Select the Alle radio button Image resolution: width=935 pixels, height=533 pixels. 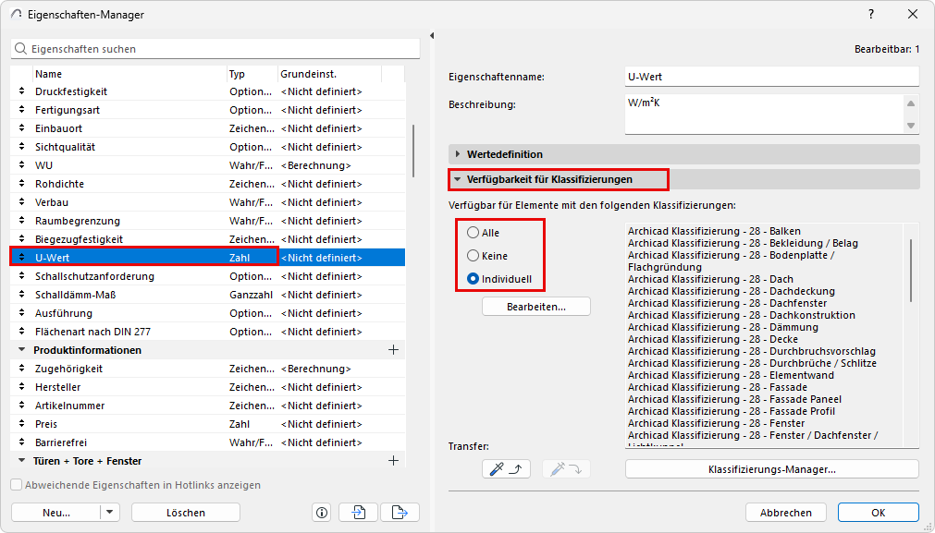tap(473, 232)
